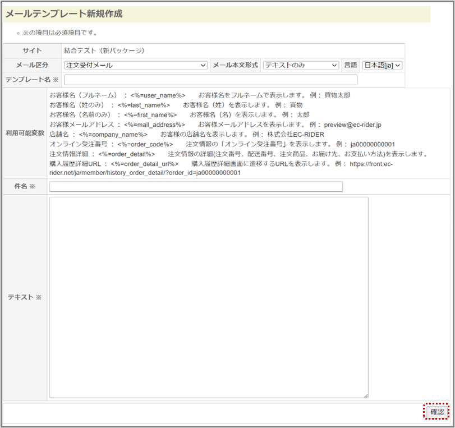Click the textarea resize handle corner
455x428 pixels.
(365, 395)
